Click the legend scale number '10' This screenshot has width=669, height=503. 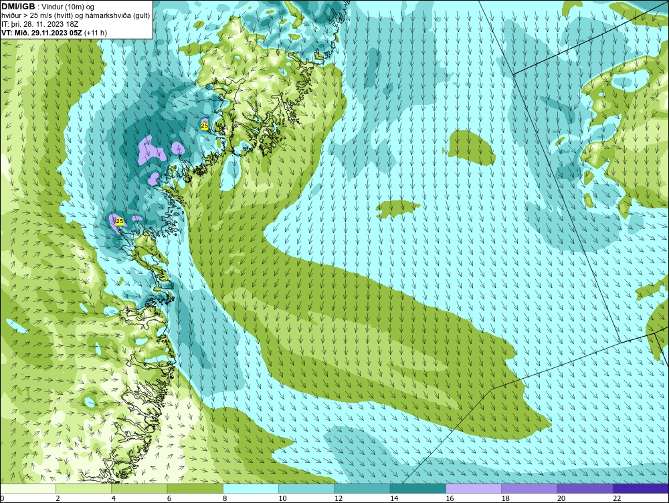click(282, 498)
